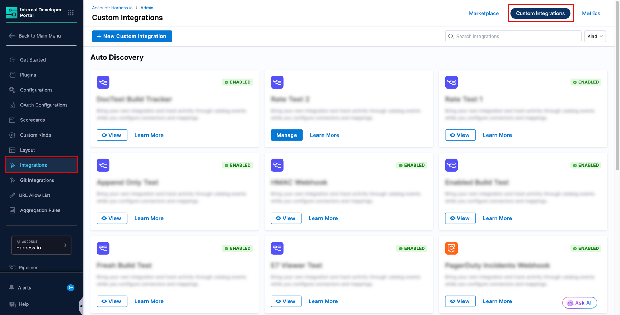Click the Custom Kinds gear icon
The height and width of the screenshot is (315, 620).
tap(13, 135)
